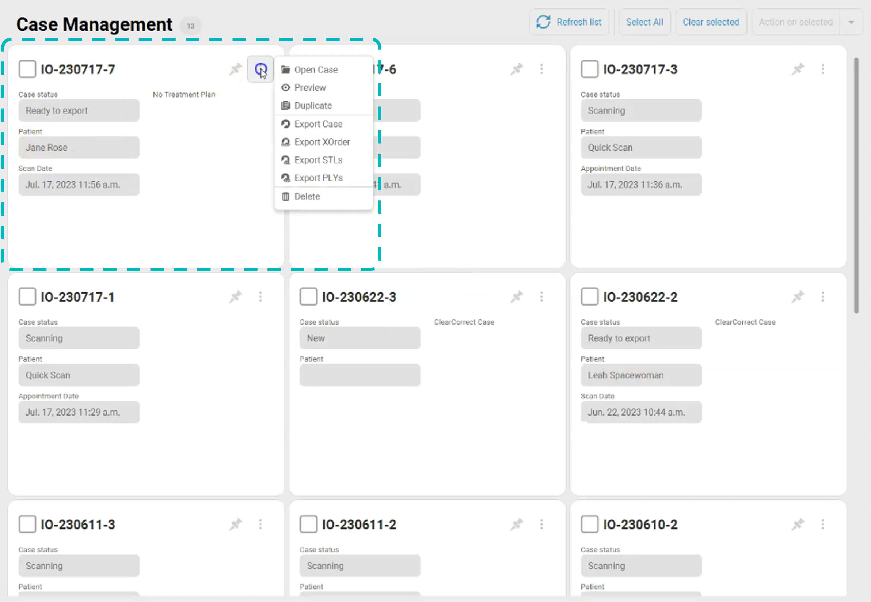The image size is (871, 602).
Task: Select Duplicate from the context menu
Action: [323, 106]
